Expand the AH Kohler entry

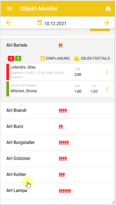pos(58,175)
